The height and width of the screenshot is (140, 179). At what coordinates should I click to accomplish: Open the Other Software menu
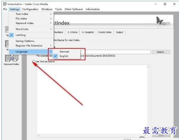(73, 9)
